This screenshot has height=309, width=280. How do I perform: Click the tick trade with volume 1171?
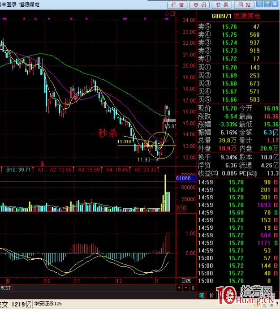tap(238, 243)
